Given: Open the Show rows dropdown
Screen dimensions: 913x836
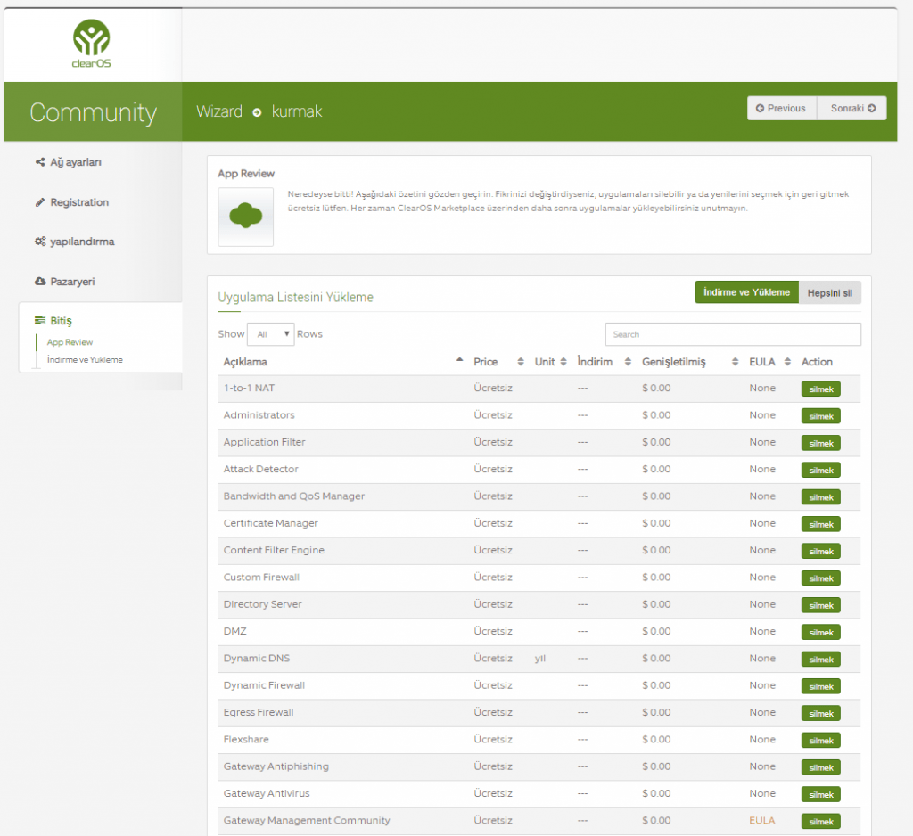Looking at the screenshot, I should (x=270, y=334).
